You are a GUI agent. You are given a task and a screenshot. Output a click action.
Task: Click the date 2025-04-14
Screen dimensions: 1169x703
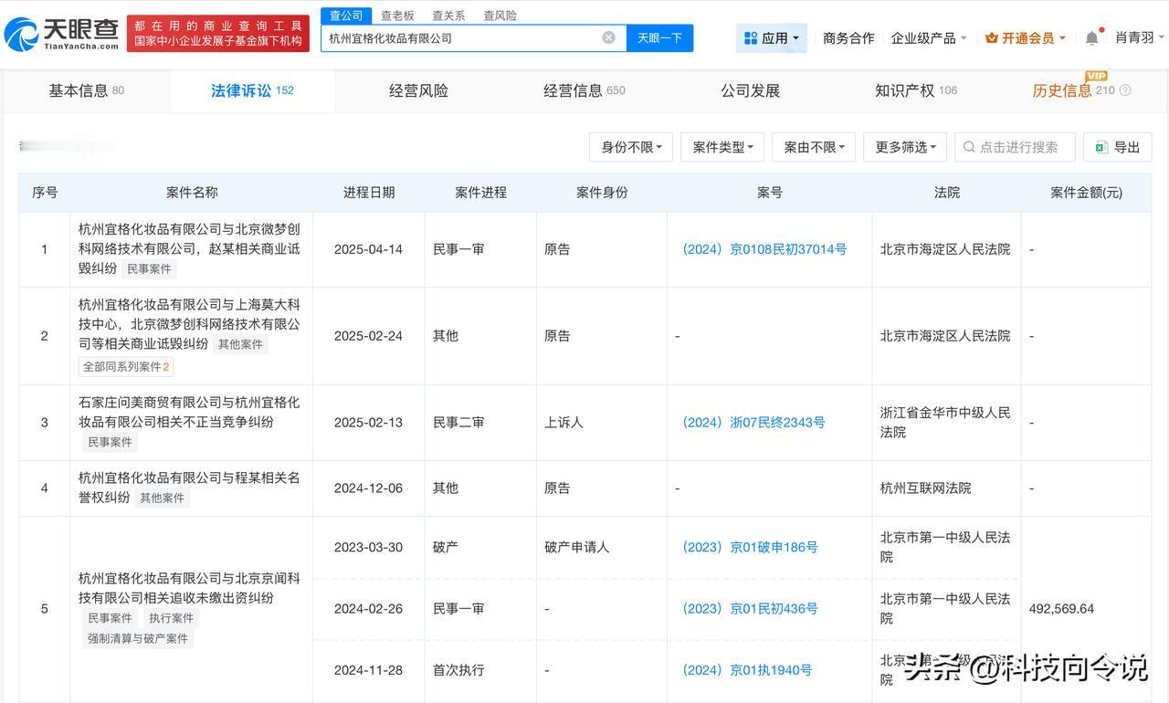pyautogui.click(x=368, y=249)
